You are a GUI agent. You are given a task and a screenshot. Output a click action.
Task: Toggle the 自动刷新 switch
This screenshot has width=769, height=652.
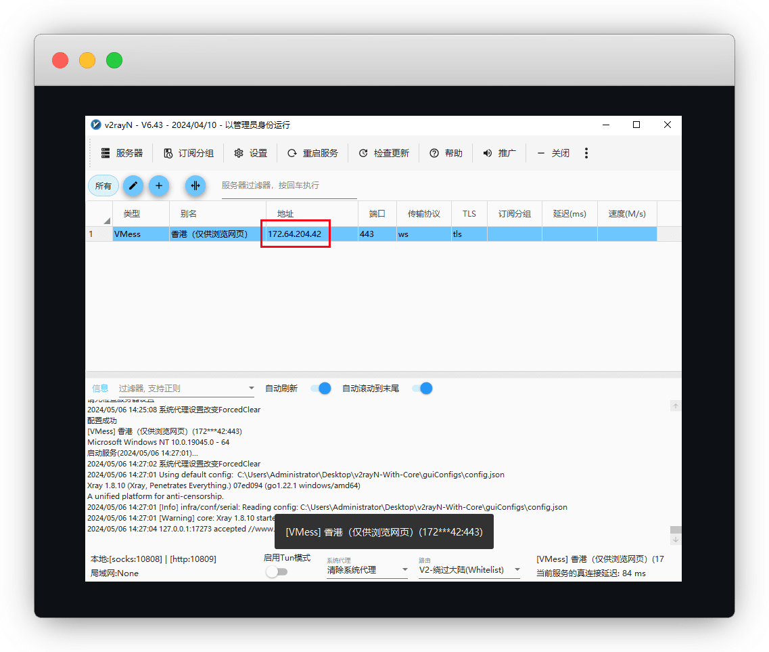[321, 389]
